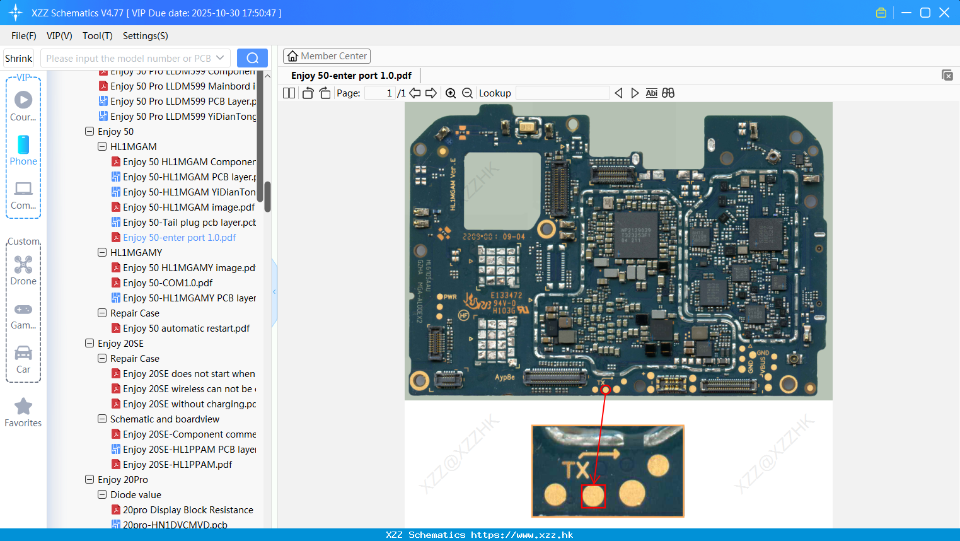
Task: Open Enjoy 50 HL1MGAMY image.pdf
Action: click(x=183, y=267)
